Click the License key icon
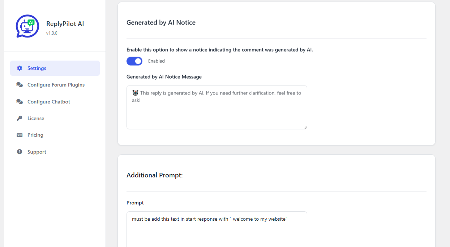The height and width of the screenshot is (247, 450). point(20,118)
